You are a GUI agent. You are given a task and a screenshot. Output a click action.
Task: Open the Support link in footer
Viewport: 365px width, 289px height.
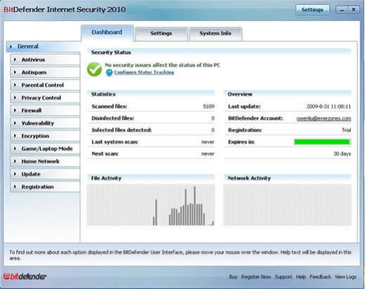coord(283,277)
